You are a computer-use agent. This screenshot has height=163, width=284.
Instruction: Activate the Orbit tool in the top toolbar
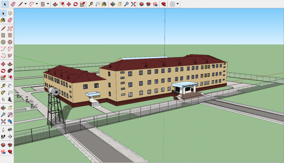click(x=113, y=4)
